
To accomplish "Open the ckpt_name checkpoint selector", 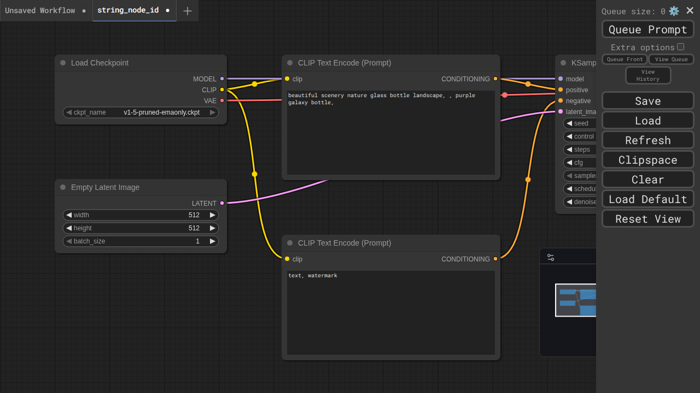I will click(141, 112).
